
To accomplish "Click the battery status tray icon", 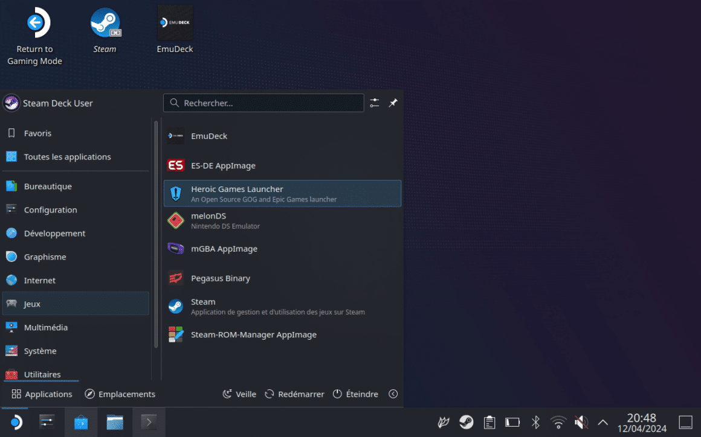I will coord(512,423).
